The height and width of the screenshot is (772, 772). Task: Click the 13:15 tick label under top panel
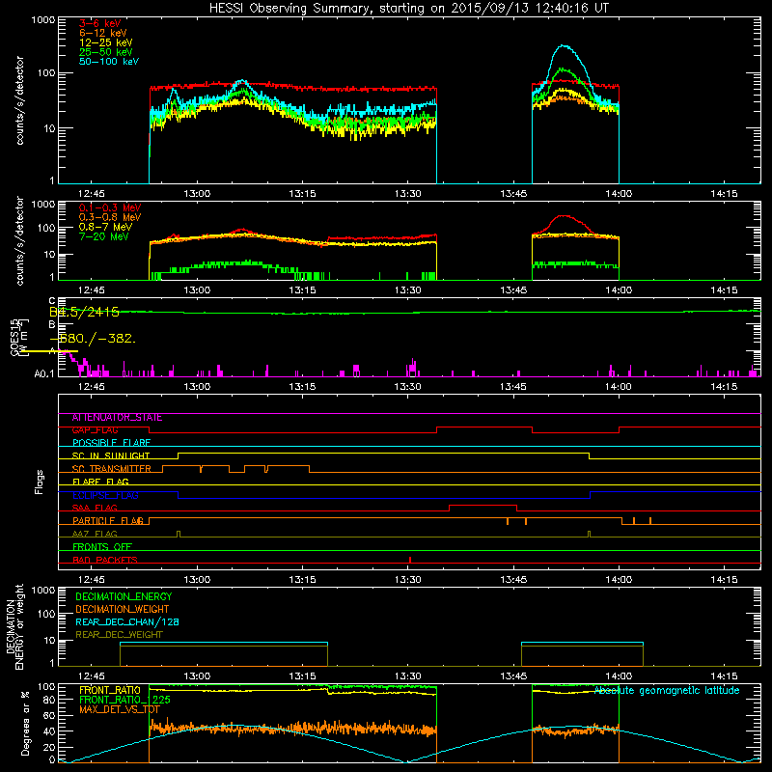click(302, 194)
